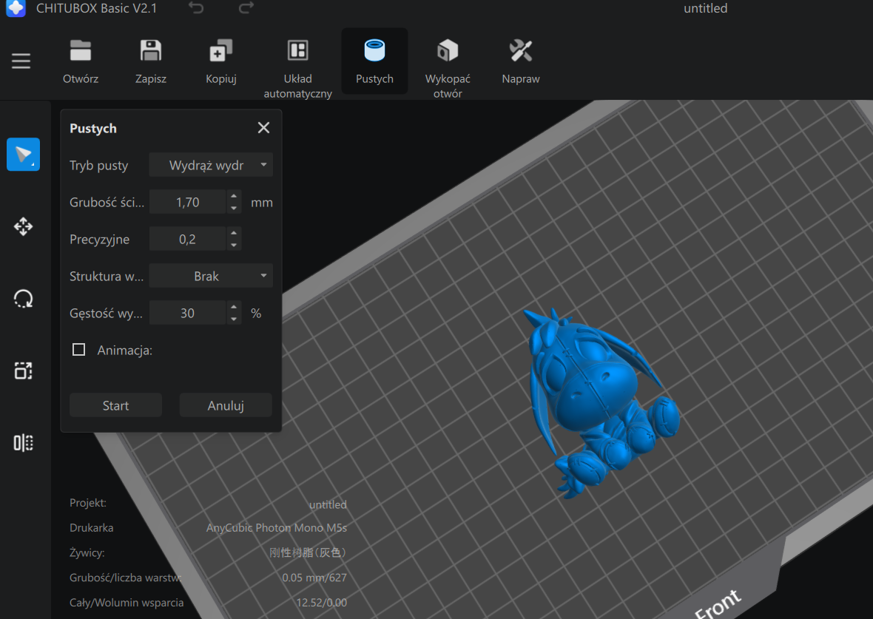Toggle the Pustych hollow tool
This screenshot has height=619, width=873.
pos(374,61)
